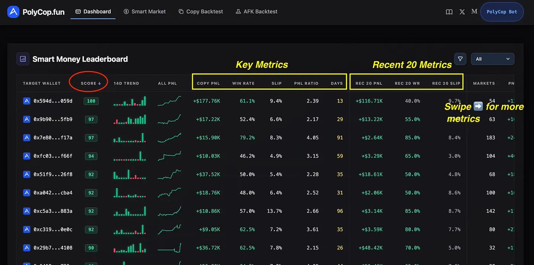Open wallet address 0x594d...059d
The height and width of the screenshot is (265, 534).
point(53,101)
